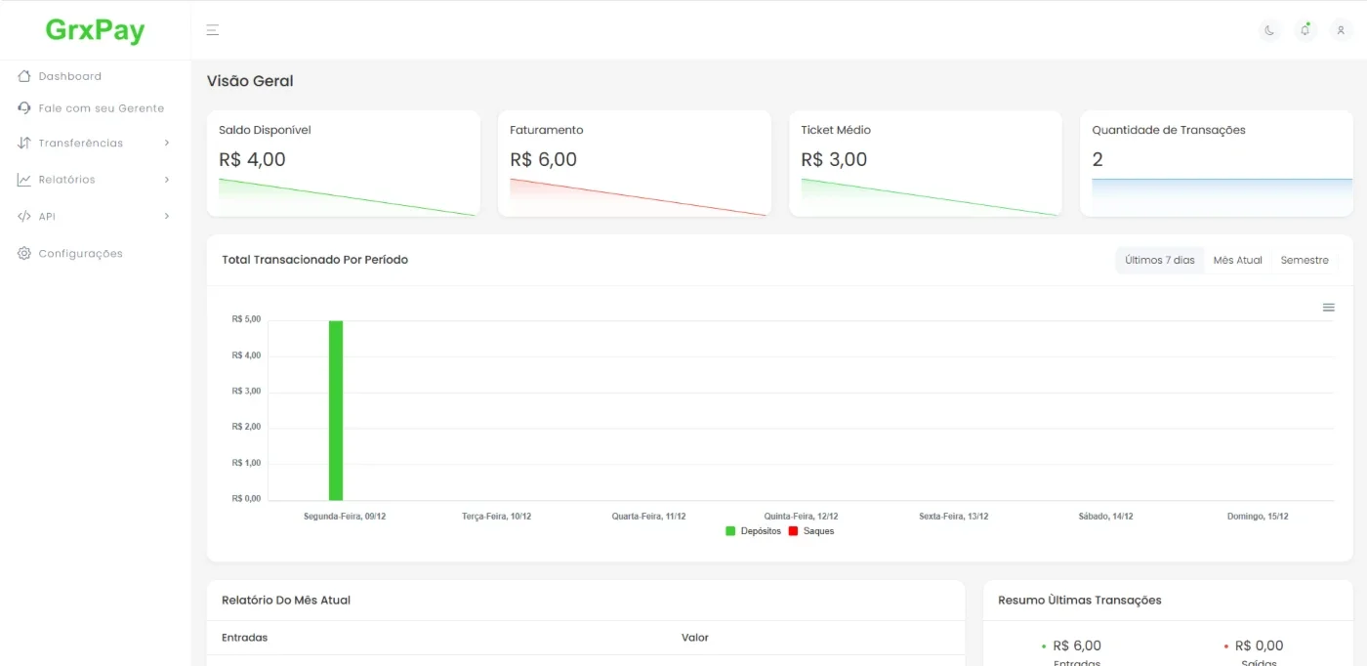Click the Saques legend label

[x=818, y=531]
